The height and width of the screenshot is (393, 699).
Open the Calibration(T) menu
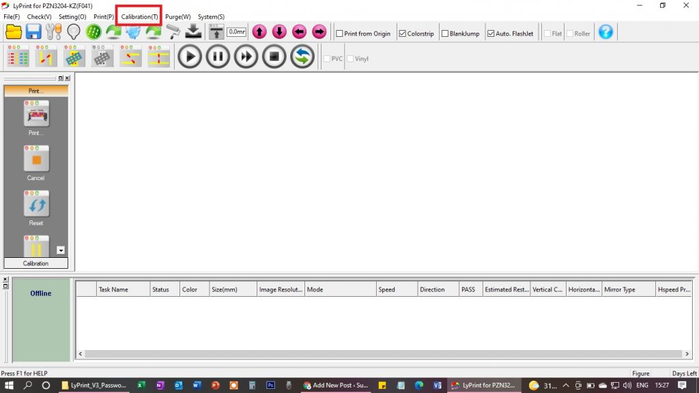[139, 16]
